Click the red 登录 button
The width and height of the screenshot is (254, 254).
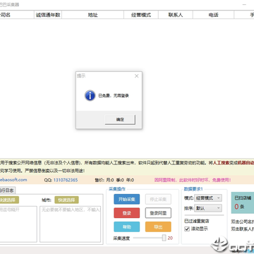click(x=127, y=213)
